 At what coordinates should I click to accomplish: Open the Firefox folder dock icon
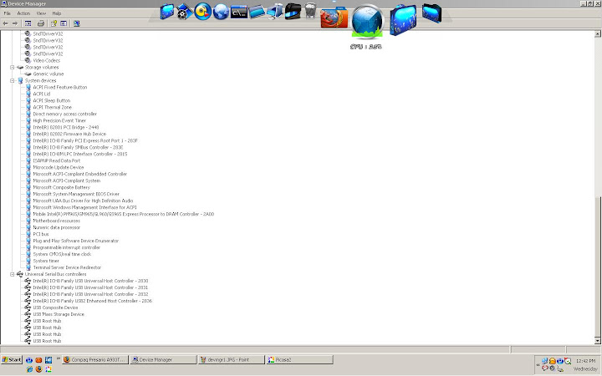(334, 18)
